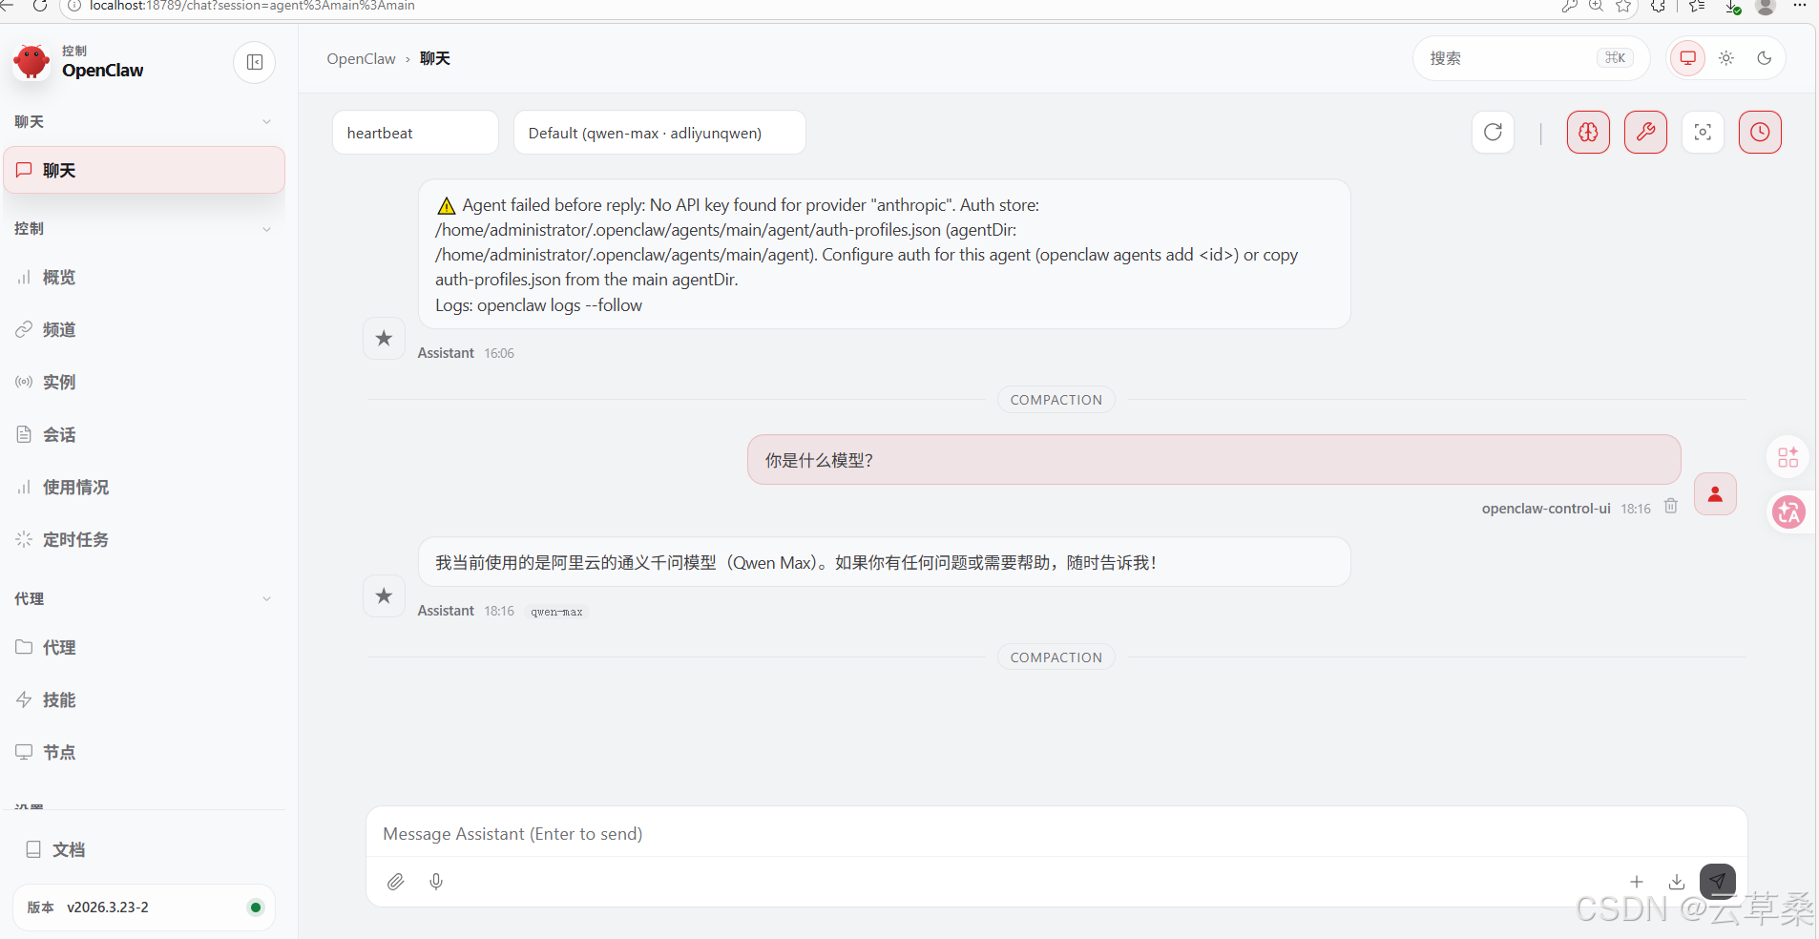The image size is (1819, 939).
Task: Select the system theme monitor icon
Action: (1687, 58)
